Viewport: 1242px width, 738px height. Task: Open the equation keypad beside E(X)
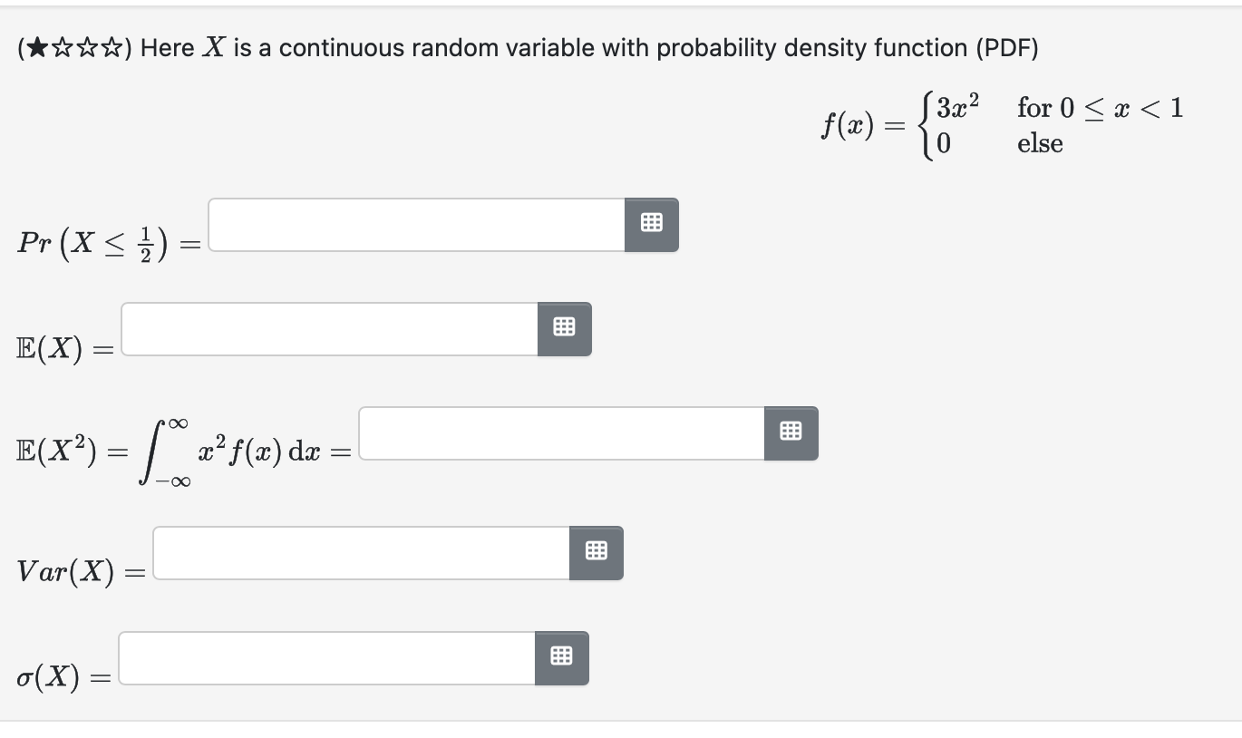[564, 328]
